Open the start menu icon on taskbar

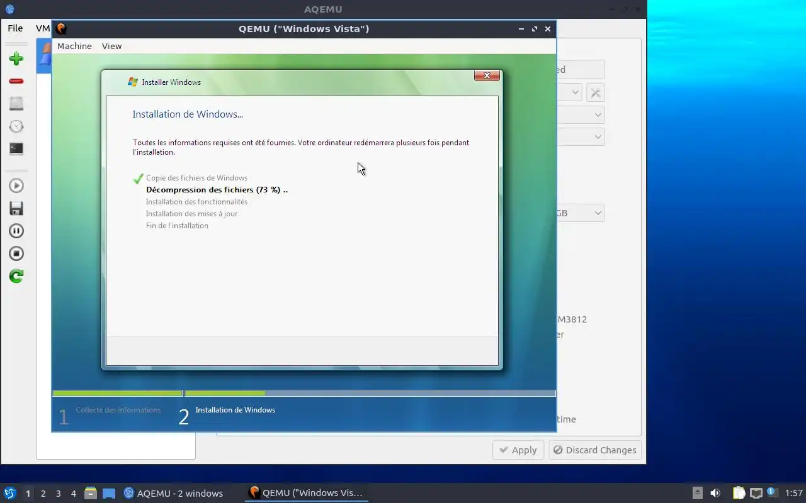coord(9,493)
